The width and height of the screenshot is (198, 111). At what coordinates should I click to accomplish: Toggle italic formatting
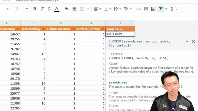point(42,9)
